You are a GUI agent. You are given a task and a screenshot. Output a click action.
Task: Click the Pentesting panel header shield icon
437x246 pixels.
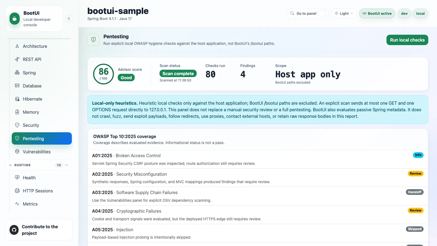coord(93,40)
